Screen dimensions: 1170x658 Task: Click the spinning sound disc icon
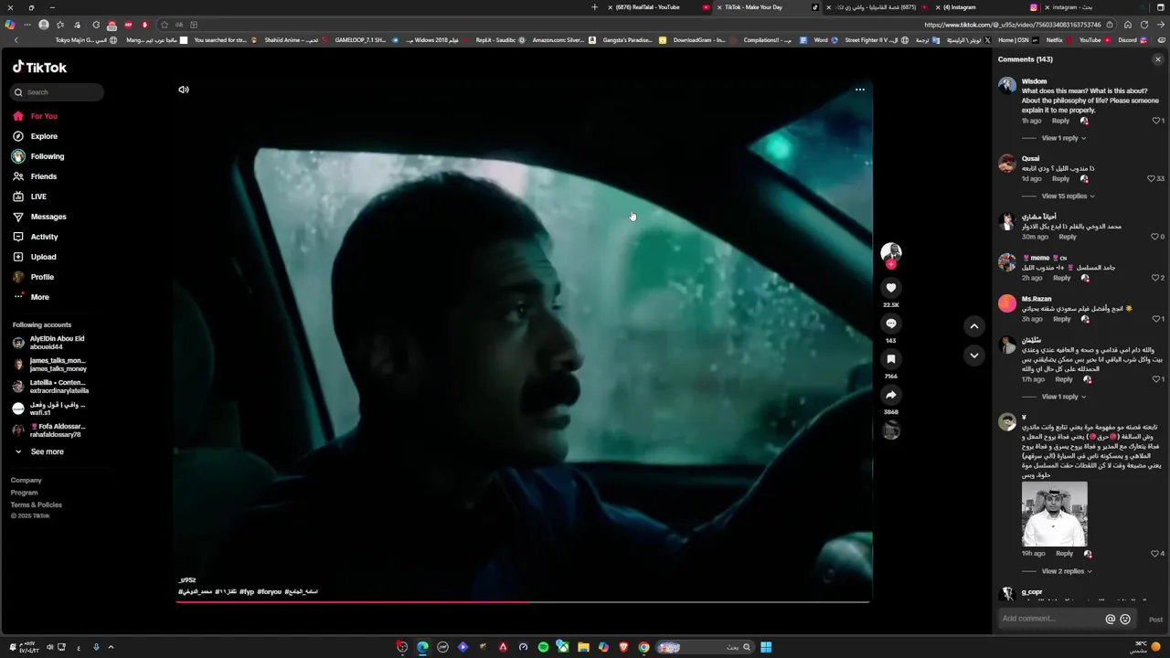pyautogui.click(x=891, y=430)
